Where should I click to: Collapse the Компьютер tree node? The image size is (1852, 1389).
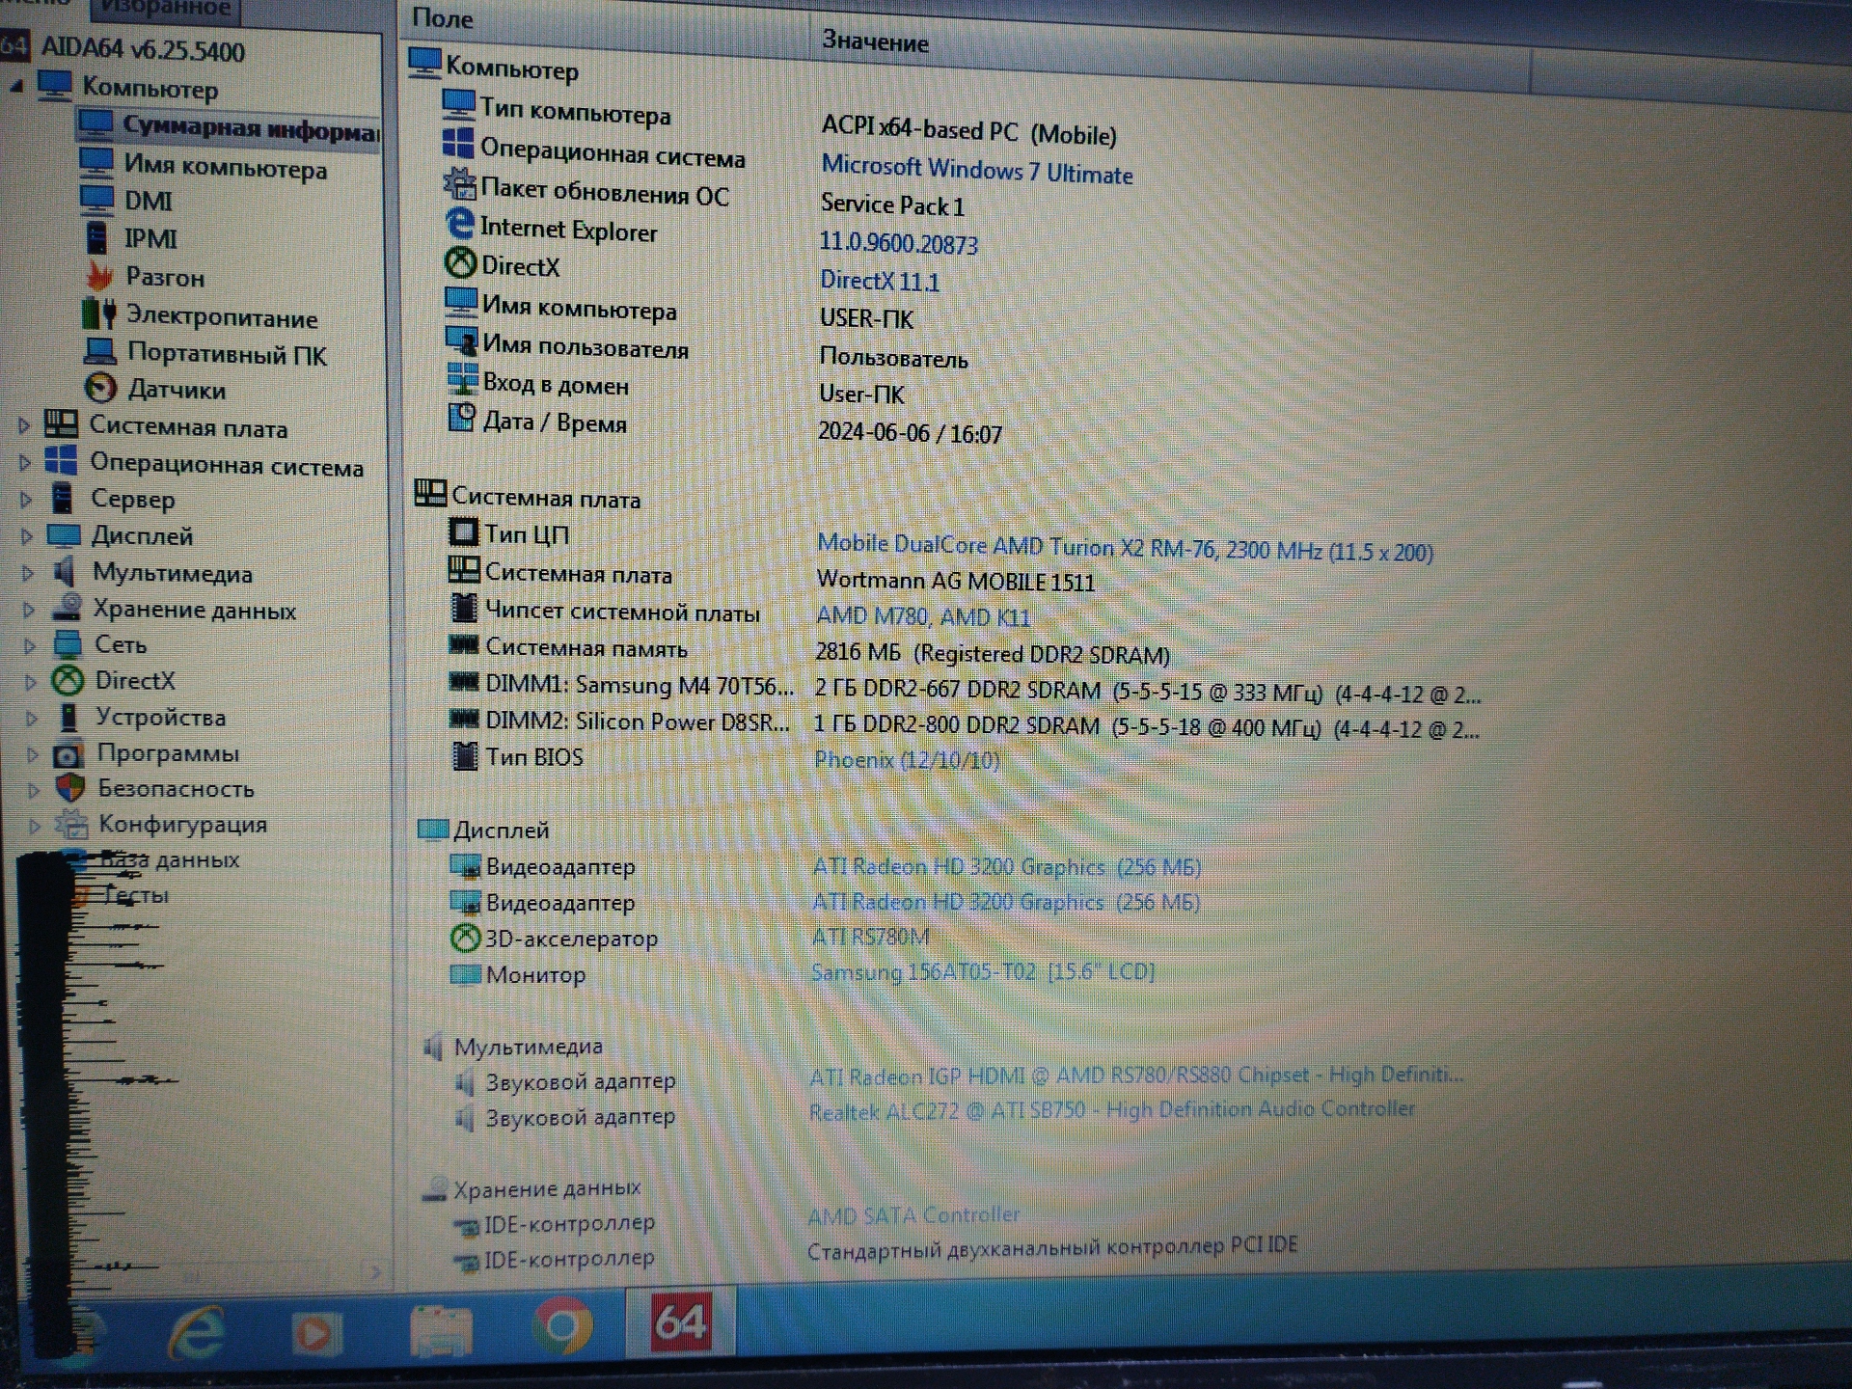[x=16, y=86]
